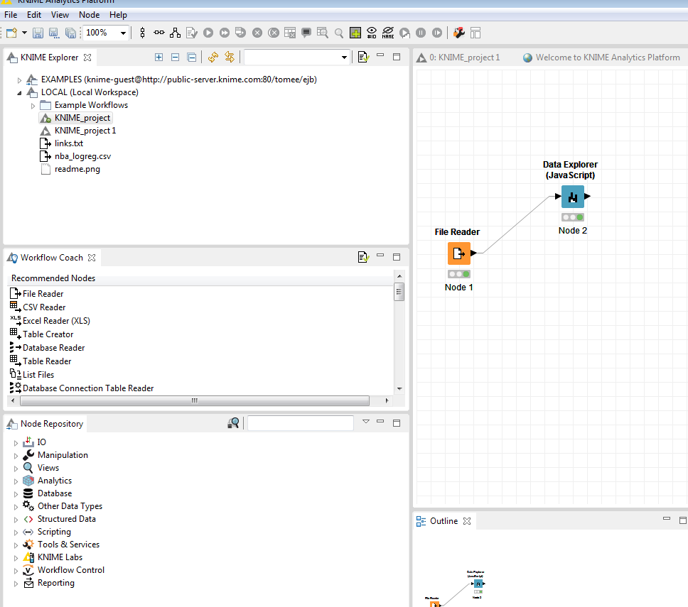688x607 pixels.
Task: Click the Reset selected nodes icon
Action: pyautogui.click(x=289, y=33)
